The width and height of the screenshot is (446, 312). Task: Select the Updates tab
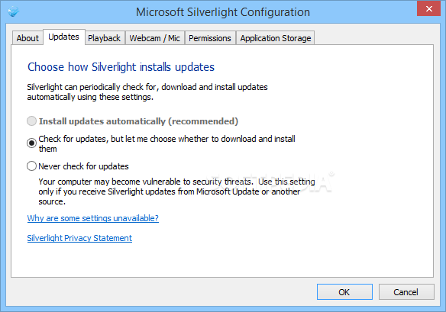(64, 37)
